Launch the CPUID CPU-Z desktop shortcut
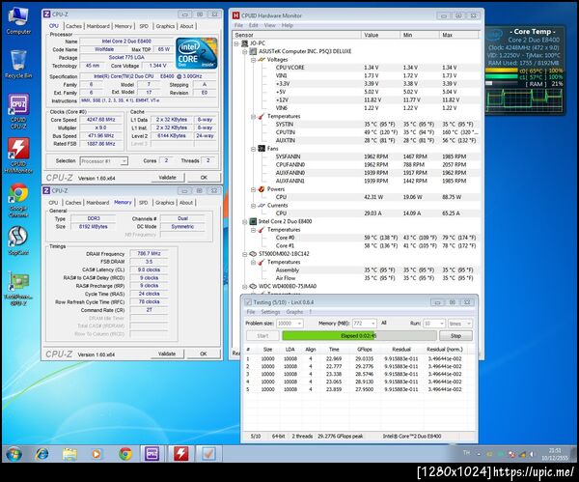 18,111
